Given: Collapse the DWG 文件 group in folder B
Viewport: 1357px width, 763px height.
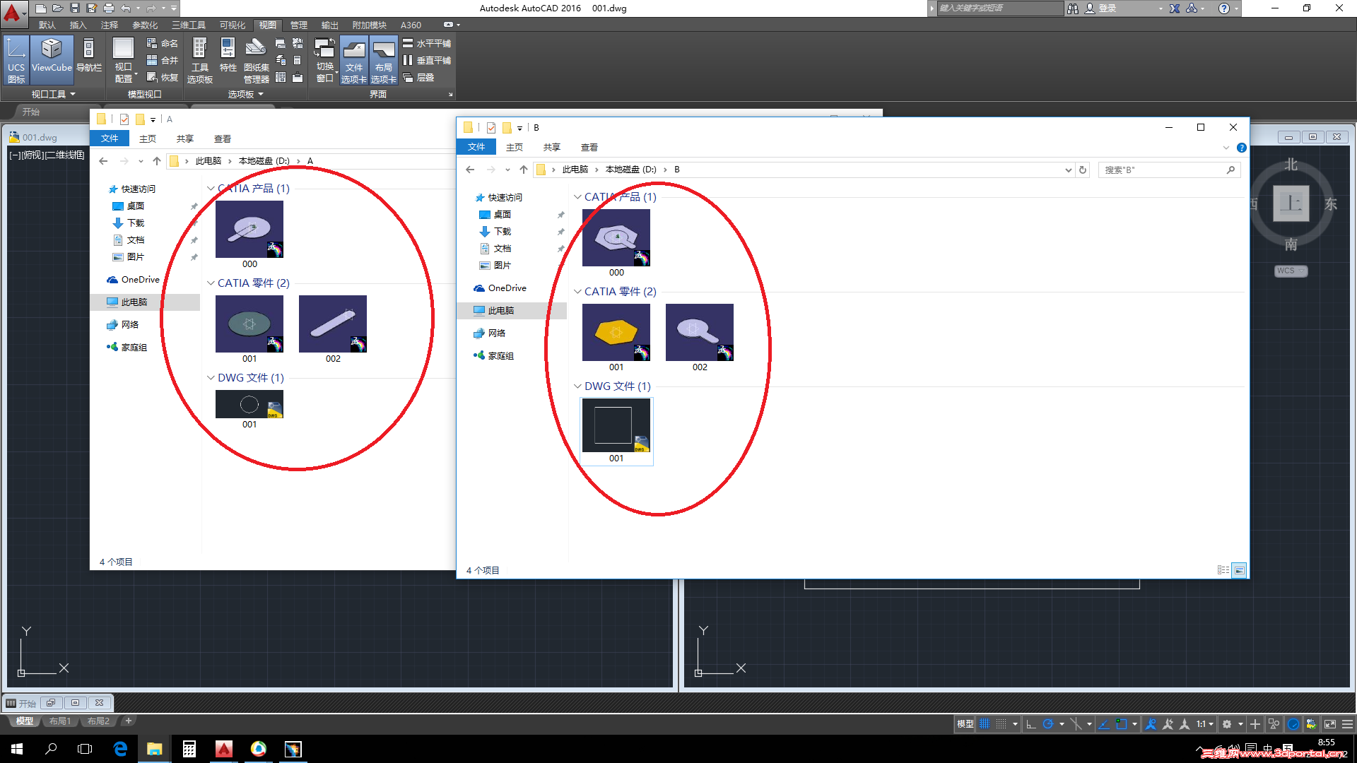Looking at the screenshot, I should tap(577, 386).
